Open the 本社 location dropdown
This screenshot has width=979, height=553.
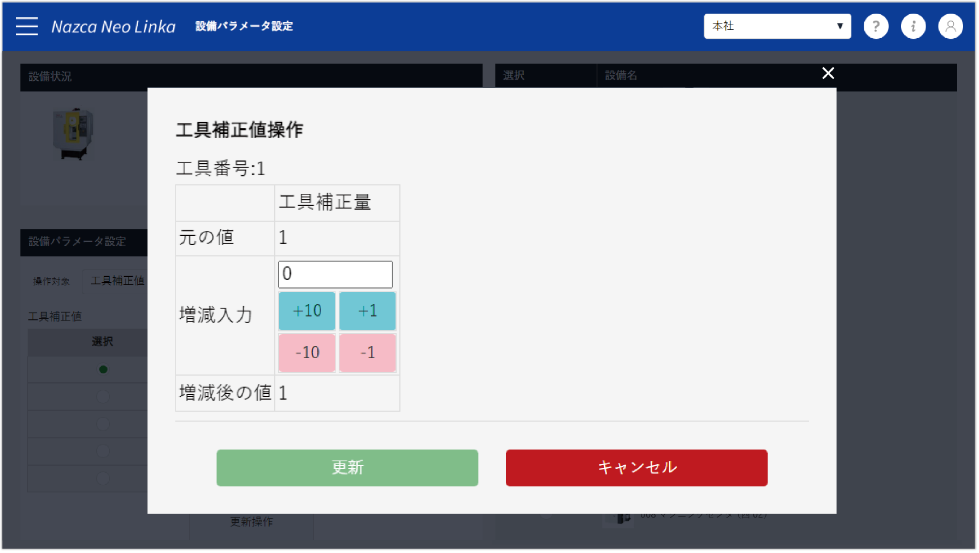[x=777, y=26]
